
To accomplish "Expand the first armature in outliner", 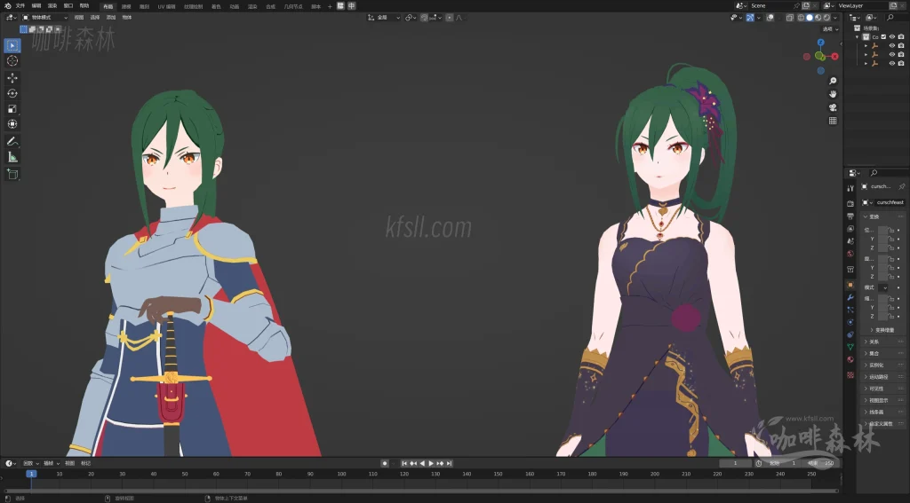I will (866, 46).
